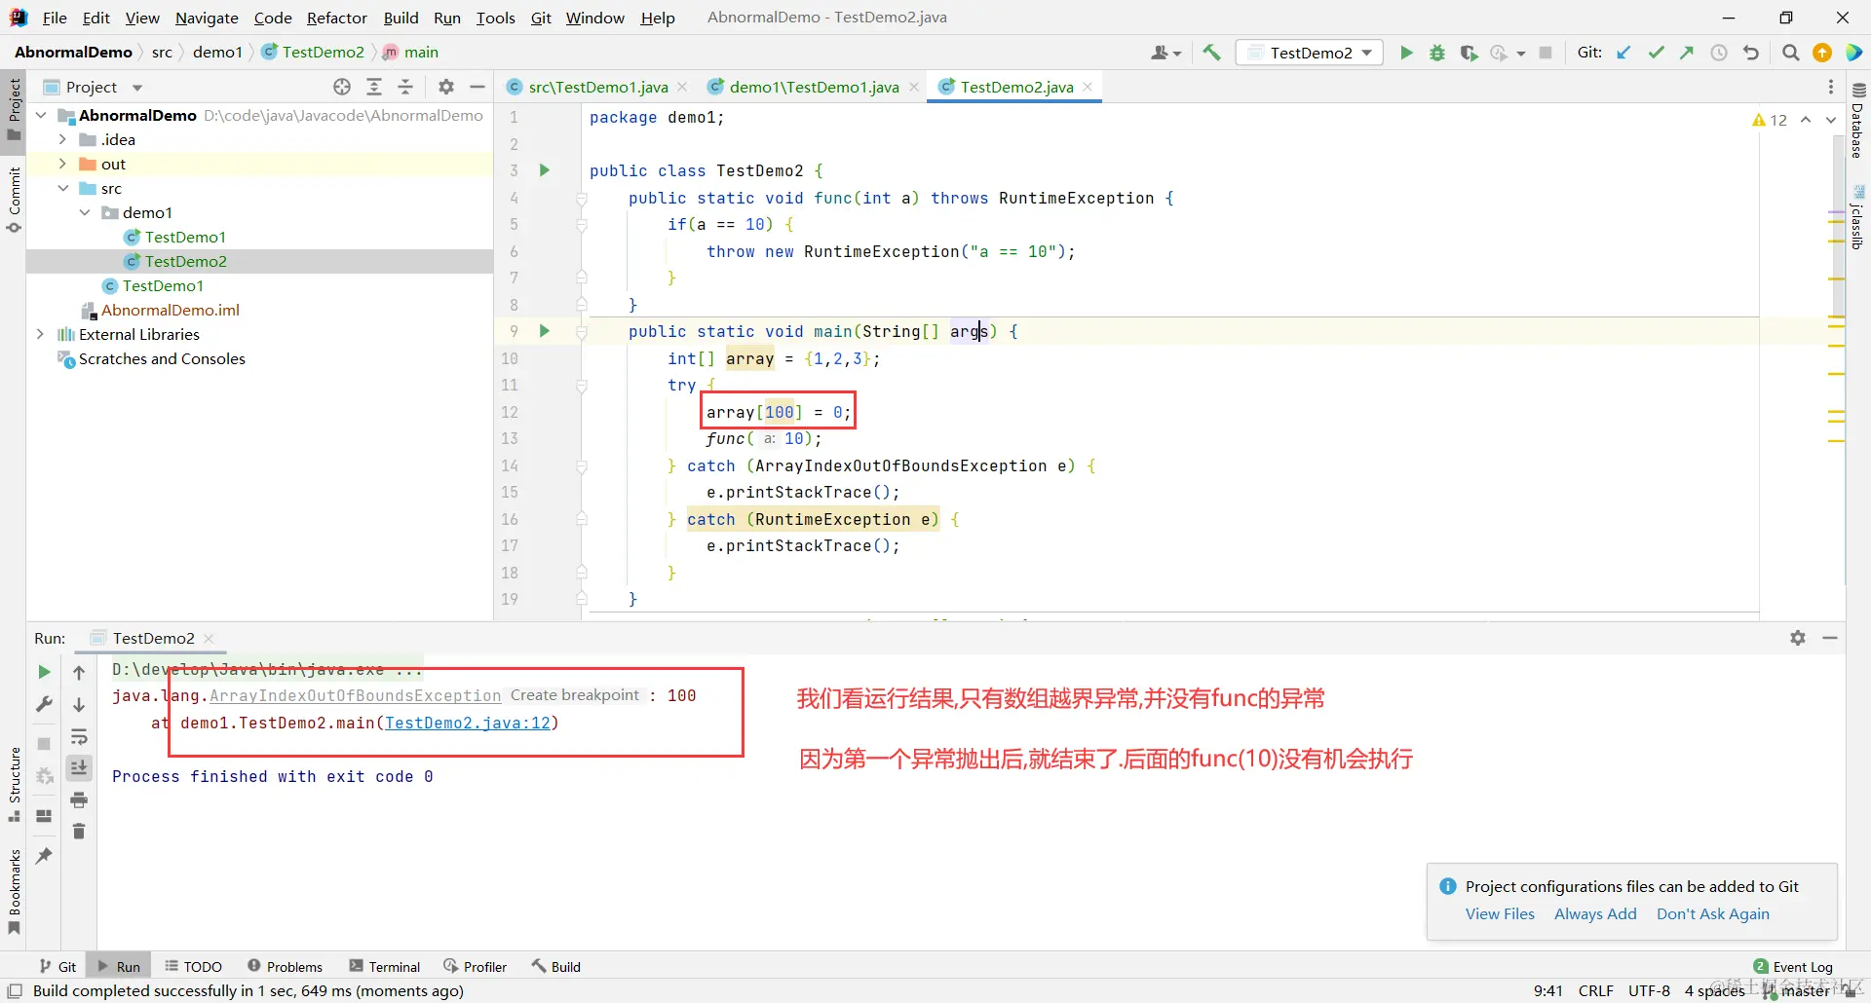Image resolution: width=1871 pixels, height=1003 pixels.
Task: Clear all Run console output with trash icon
Action: tap(80, 832)
